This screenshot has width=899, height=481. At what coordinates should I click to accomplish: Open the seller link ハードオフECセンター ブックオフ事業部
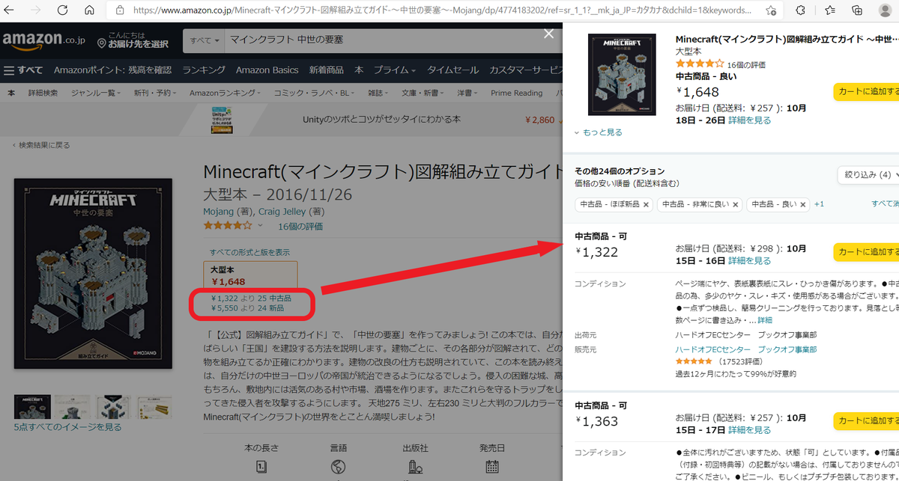click(x=746, y=349)
